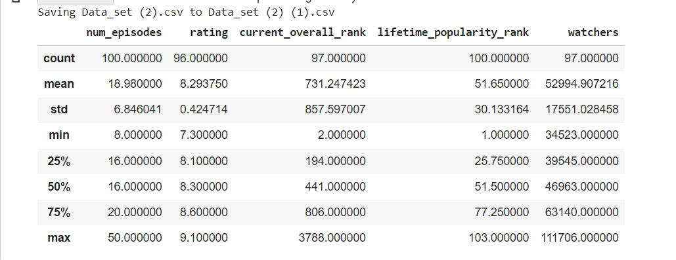Click the mean row label
The image size is (676, 260).
(x=59, y=84)
